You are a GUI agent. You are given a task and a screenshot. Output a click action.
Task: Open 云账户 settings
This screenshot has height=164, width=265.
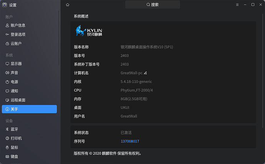(29, 43)
